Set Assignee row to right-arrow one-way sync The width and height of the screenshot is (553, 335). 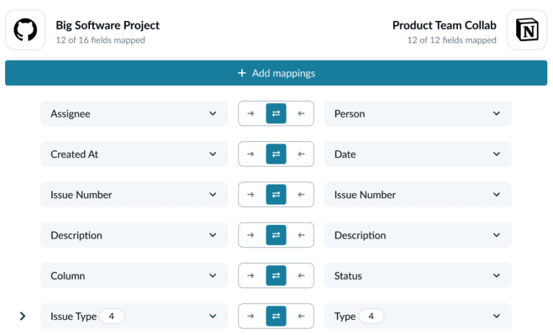click(251, 114)
